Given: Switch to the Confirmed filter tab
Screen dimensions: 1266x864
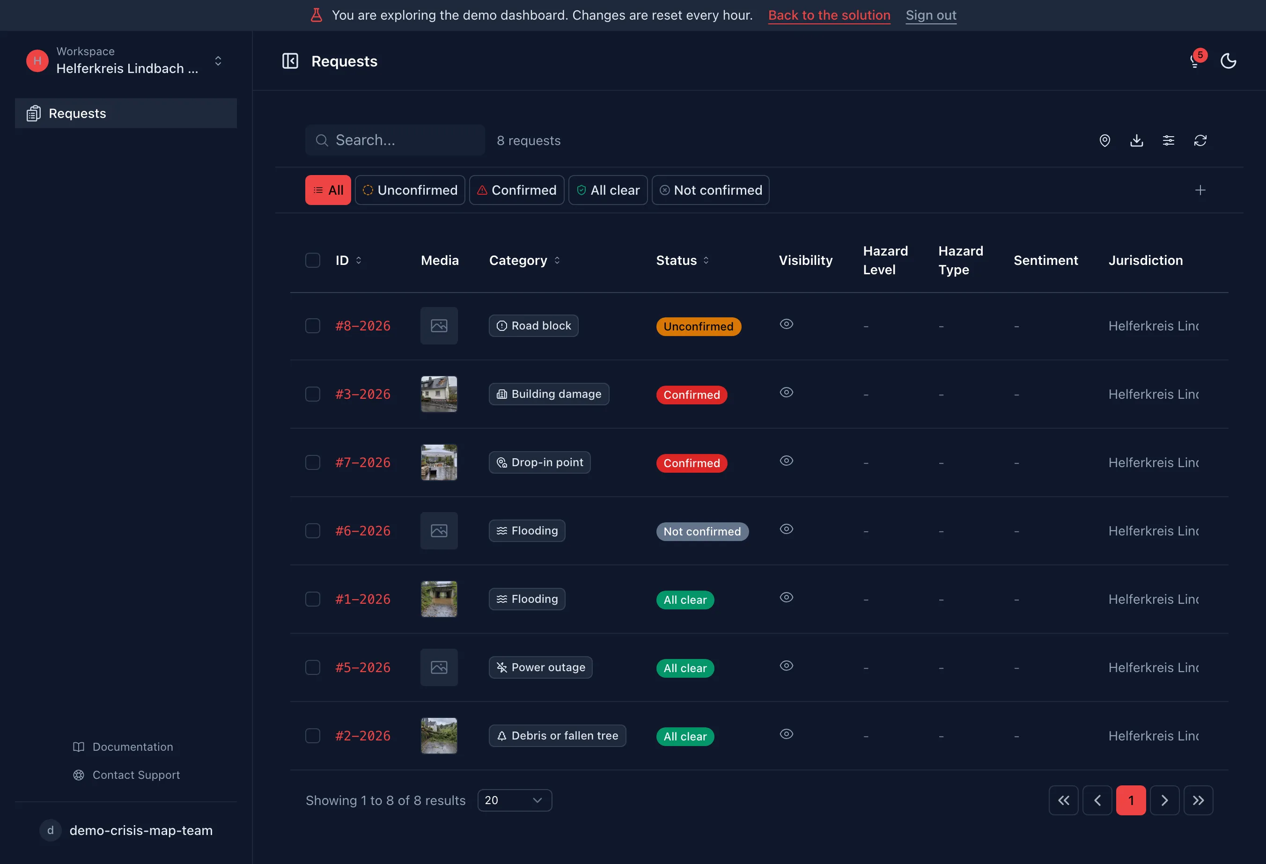Looking at the screenshot, I should 516,190.
